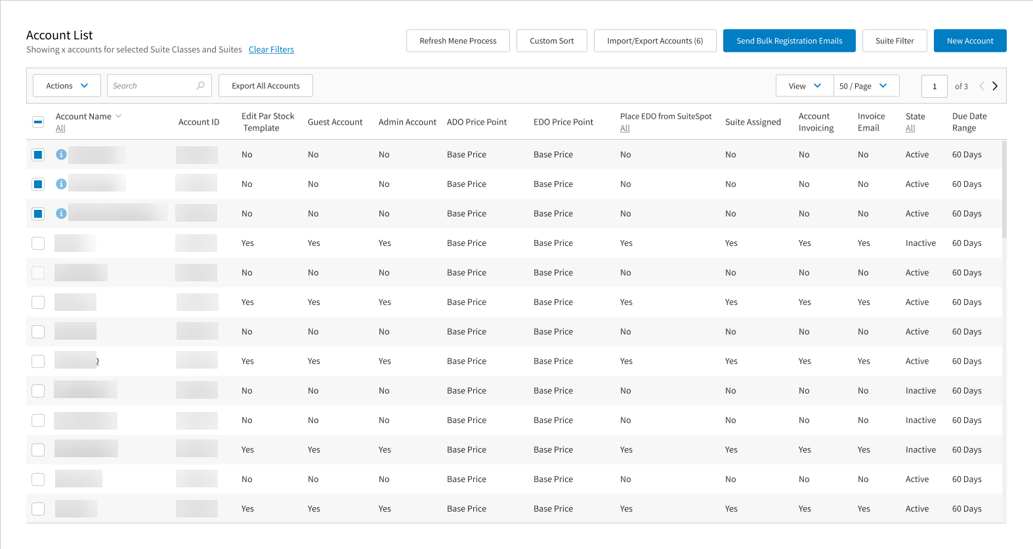Check the checkbox of the seventh account row
1033x549 pixels.
coord(38,332)
